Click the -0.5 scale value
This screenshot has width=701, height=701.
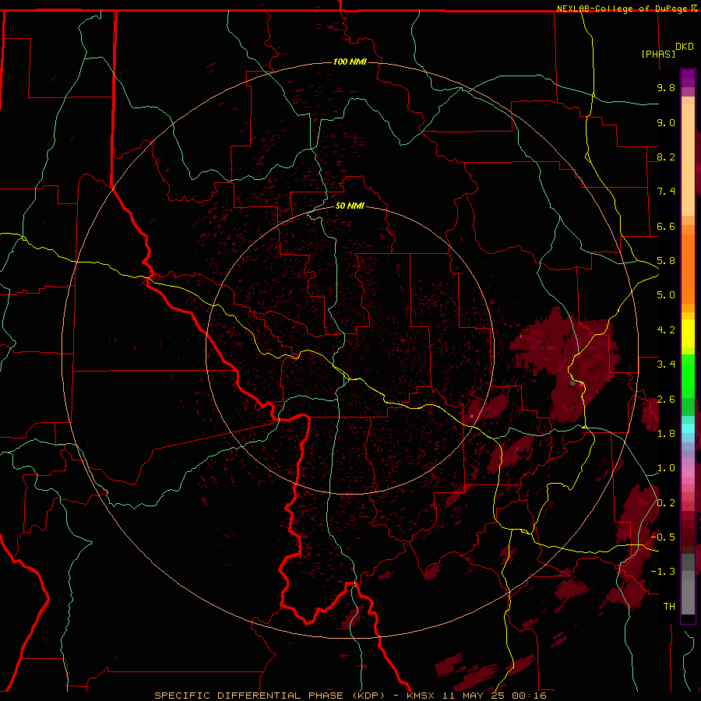coord(663,537)
